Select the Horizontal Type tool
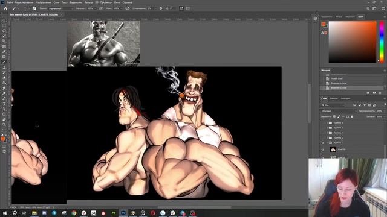387x217 pixels. (4, 104)
